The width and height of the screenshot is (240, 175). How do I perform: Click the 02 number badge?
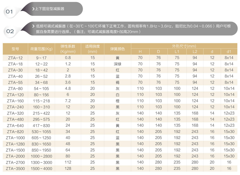[10, 31]
